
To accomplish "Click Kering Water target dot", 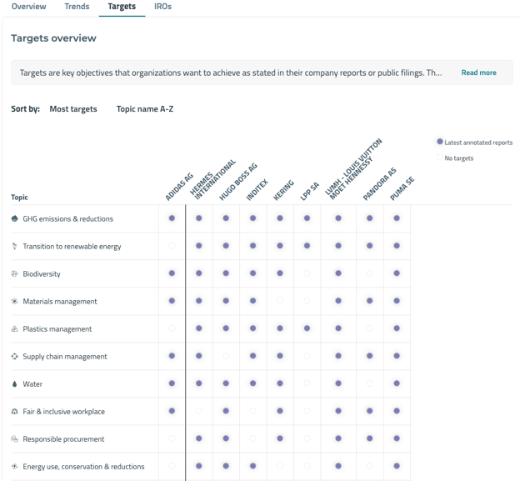I will click(x=280, y=383).
